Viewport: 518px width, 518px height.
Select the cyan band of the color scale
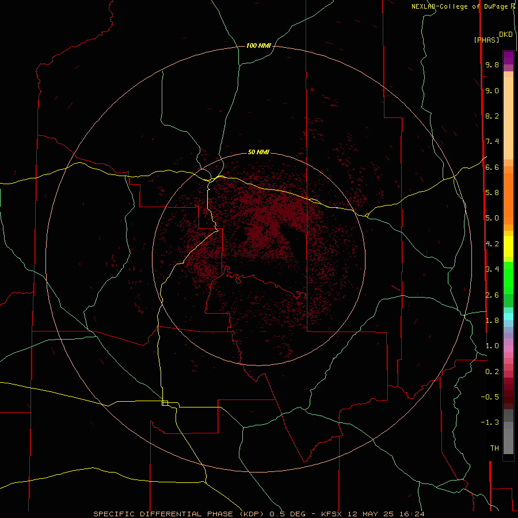(508, 317)
